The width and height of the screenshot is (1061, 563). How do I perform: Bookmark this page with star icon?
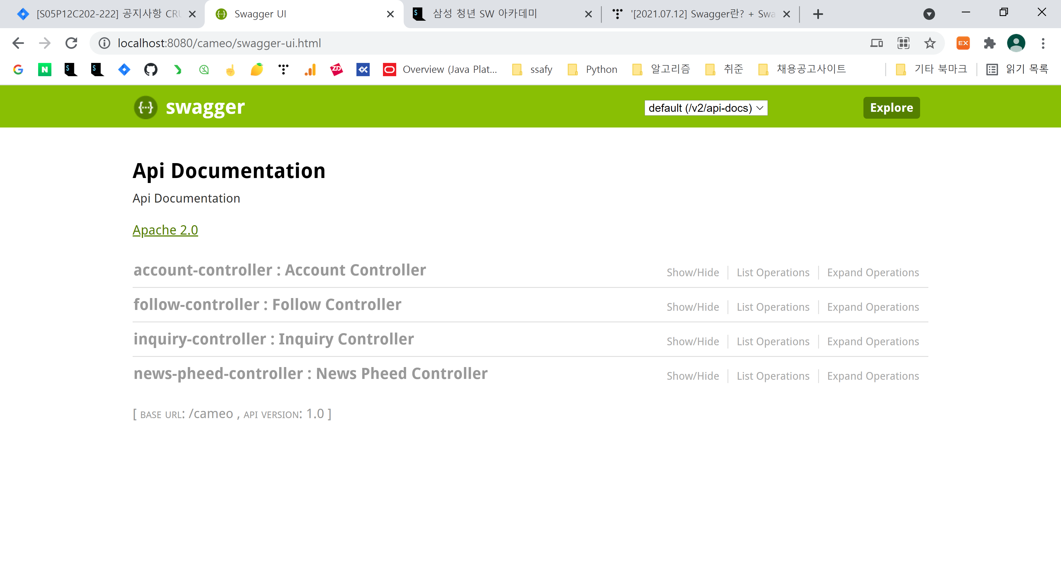(929, 43)
